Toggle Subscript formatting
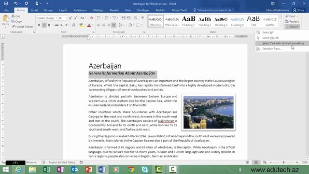309x174 pixels. pyautogui.click(x=62, y=25)
